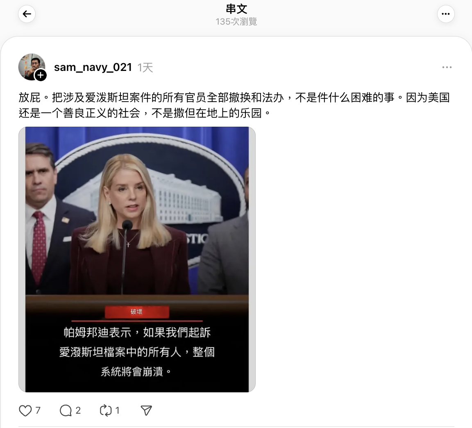Click the 1天 timestamp
This screenshot has height=428, width=472.
pyautogui.click(x=145, y=68)
